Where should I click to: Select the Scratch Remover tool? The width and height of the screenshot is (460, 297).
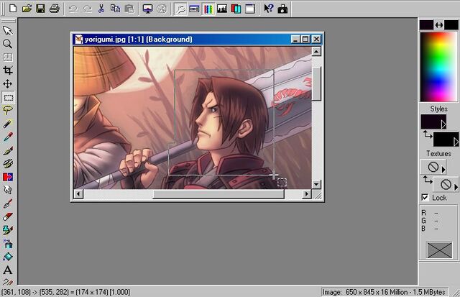pyautogui.click(x=8, y=204)
